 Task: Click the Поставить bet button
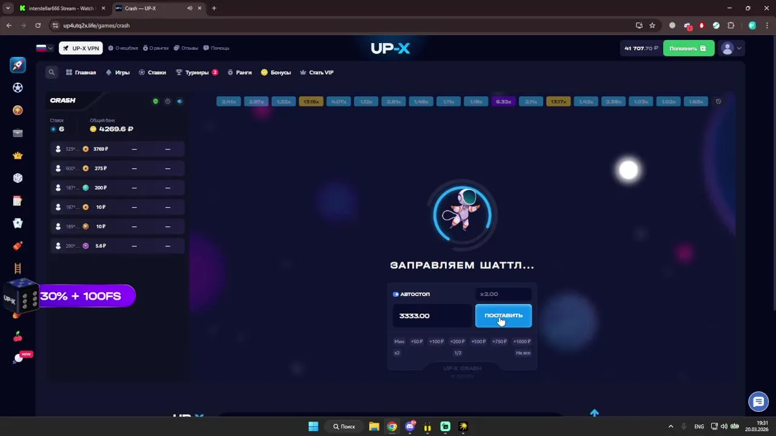click(x=503, y=315)
